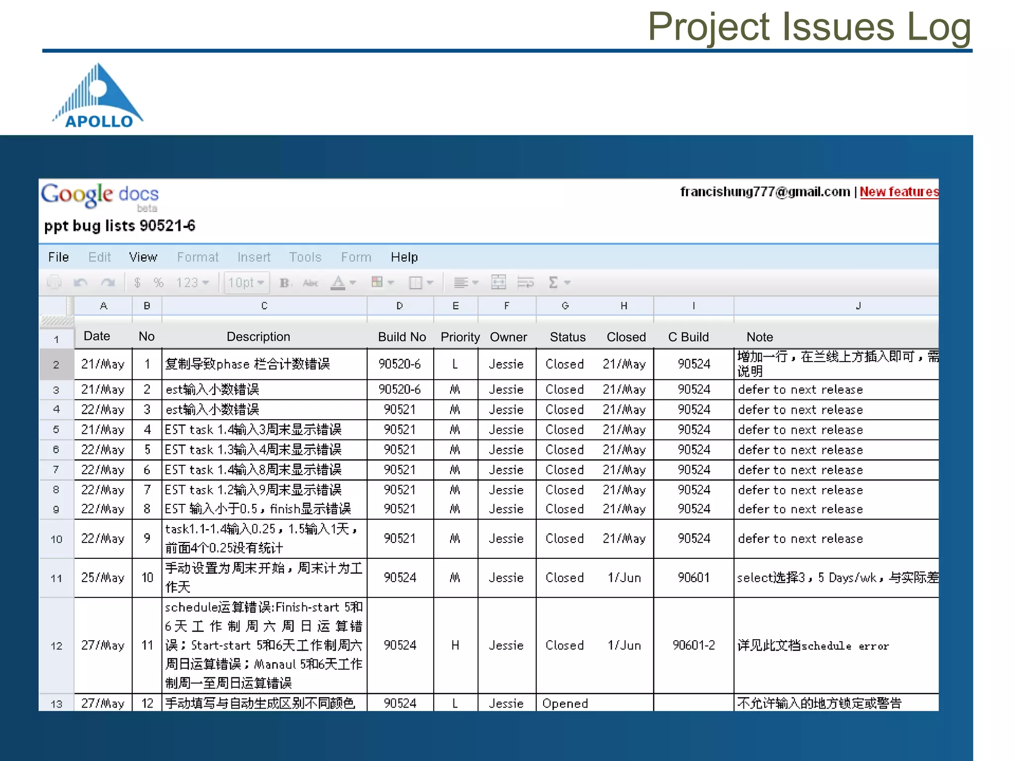Click Build No cell 90520-6 in row 2
1015x761 pixels.
399,364
